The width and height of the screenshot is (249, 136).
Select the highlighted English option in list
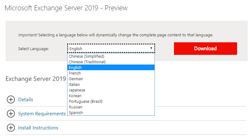(x=111, y=67)
